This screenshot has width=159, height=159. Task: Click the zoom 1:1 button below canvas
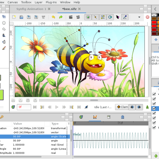point(20,100)
